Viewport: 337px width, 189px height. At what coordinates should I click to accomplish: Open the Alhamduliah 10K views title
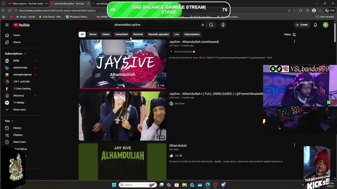point(178,146)
